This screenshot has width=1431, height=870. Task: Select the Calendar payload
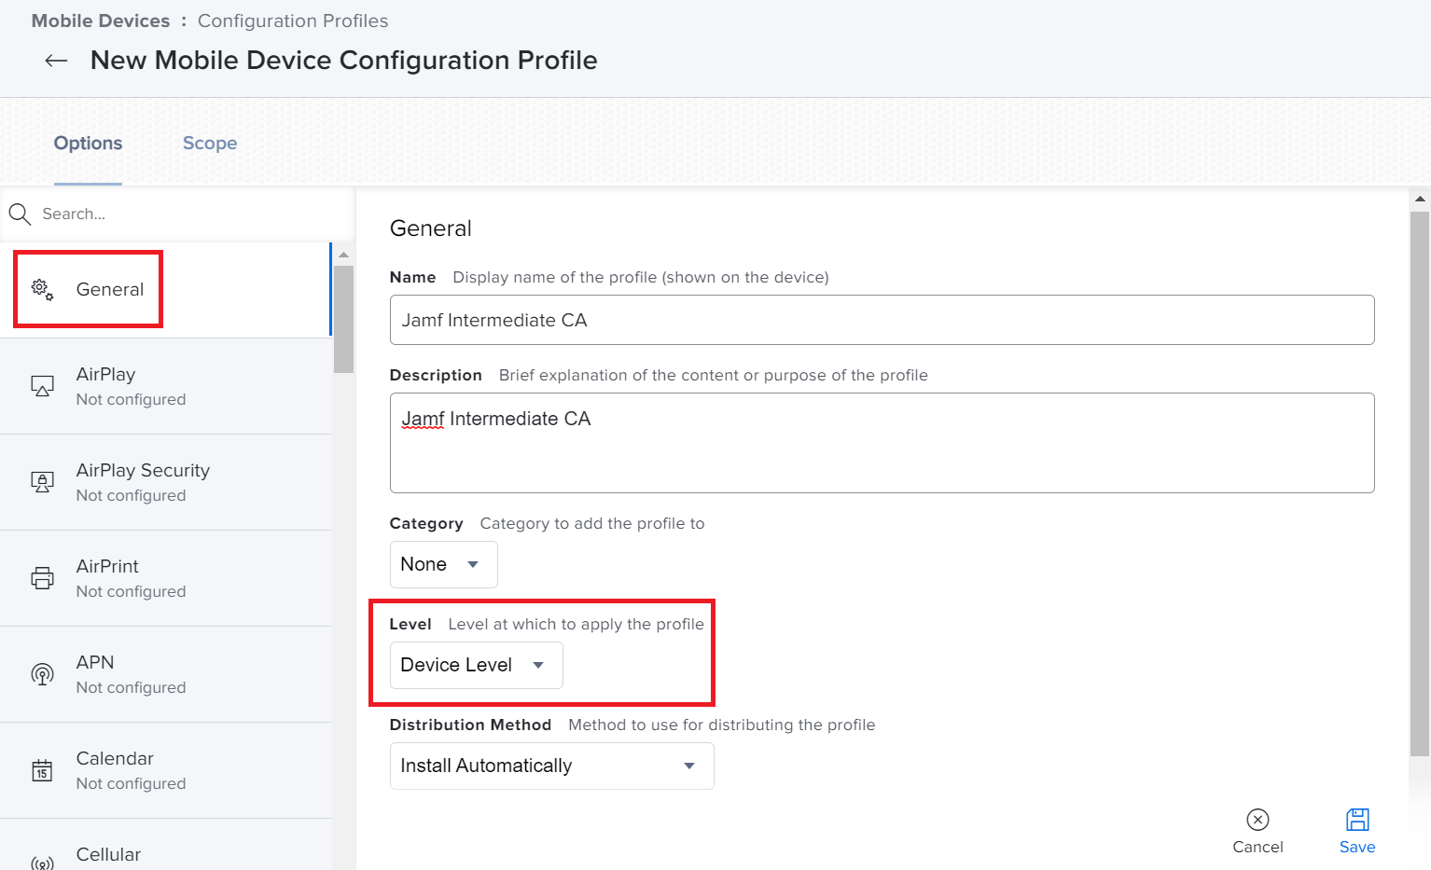[166, 770]
